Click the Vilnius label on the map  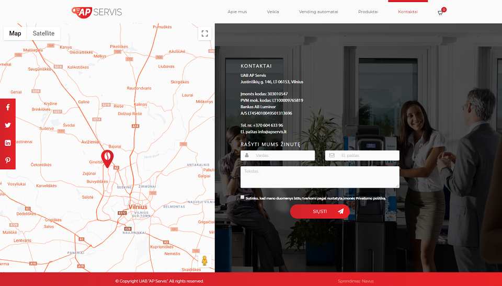138,207
